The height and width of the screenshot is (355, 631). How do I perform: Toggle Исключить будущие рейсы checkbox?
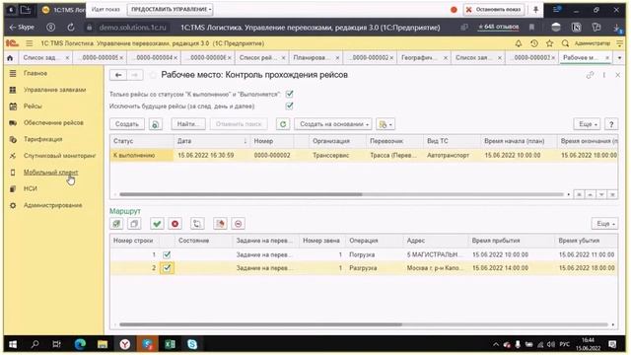click(x=289, y=106)
